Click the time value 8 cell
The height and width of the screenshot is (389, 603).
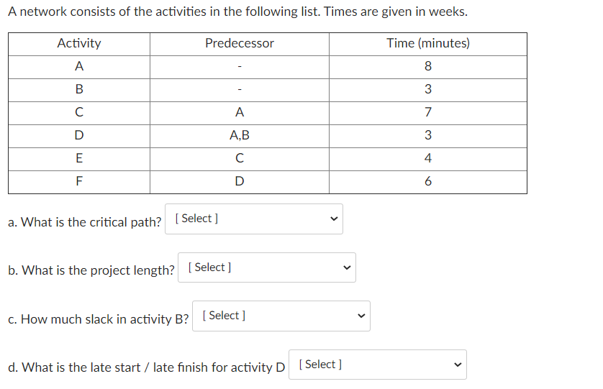tap(427, 66)
